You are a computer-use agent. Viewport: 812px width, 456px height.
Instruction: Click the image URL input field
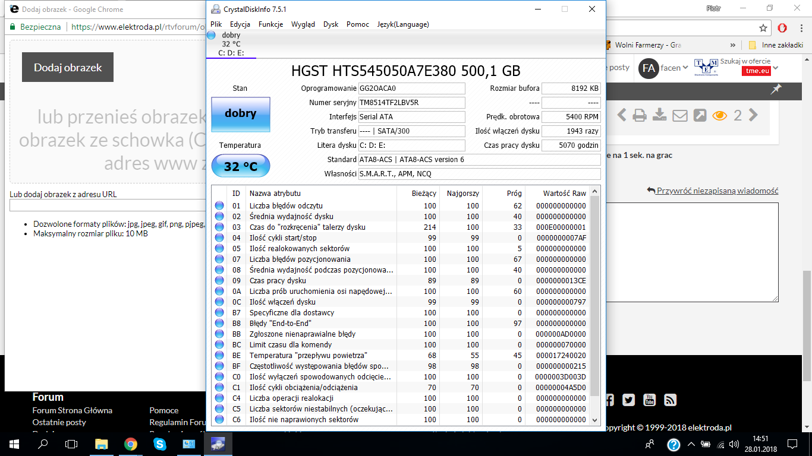pos(108,206)
